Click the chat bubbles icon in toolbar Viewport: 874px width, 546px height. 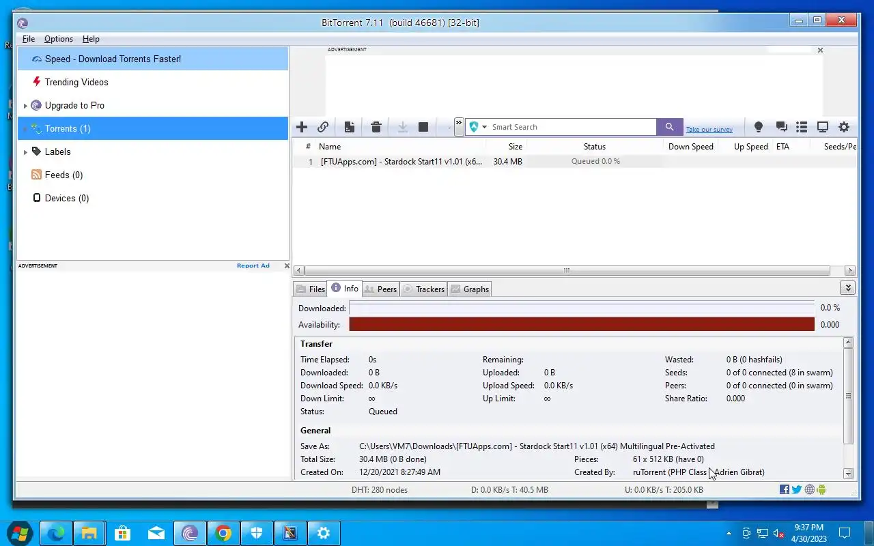click(781, 127)
